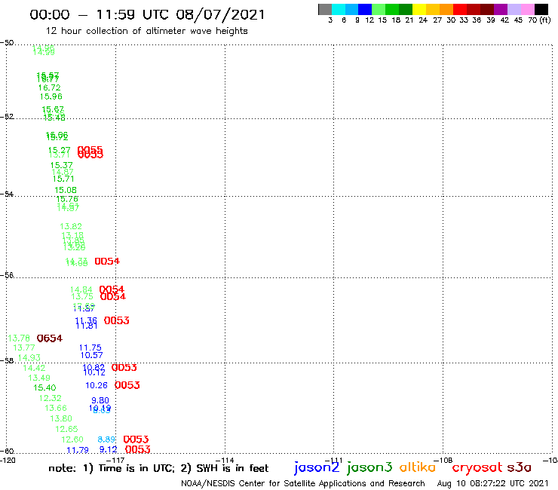Click the yellow swatch in the color scale
The width and height of the screenshot is (558, 490).
tap(419, 9)
